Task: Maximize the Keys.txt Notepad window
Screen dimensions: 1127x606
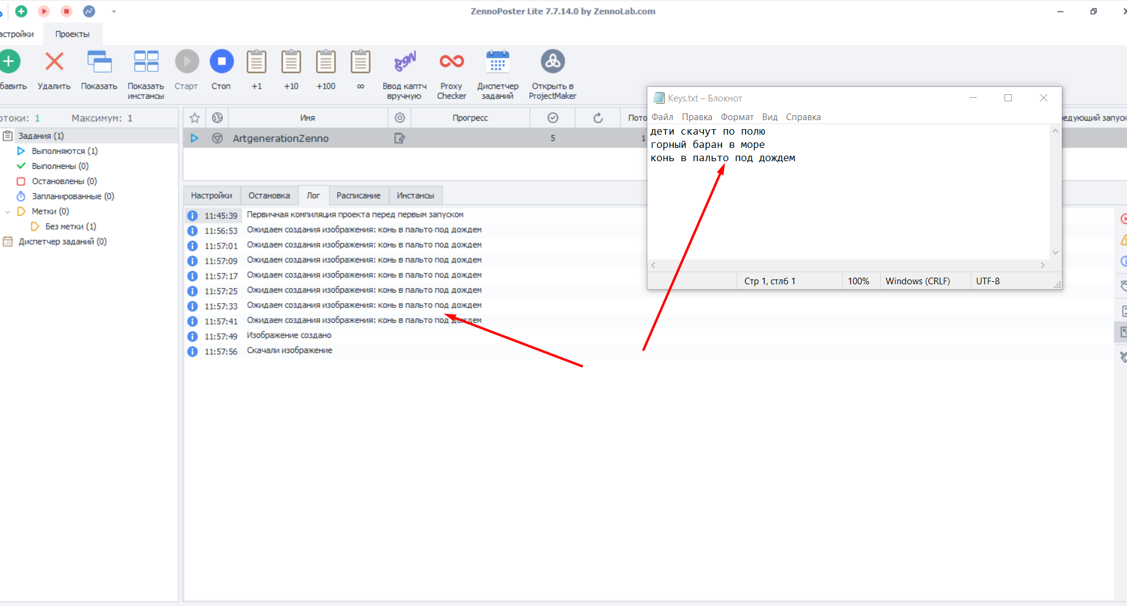Action: [x=1008, y=98]
